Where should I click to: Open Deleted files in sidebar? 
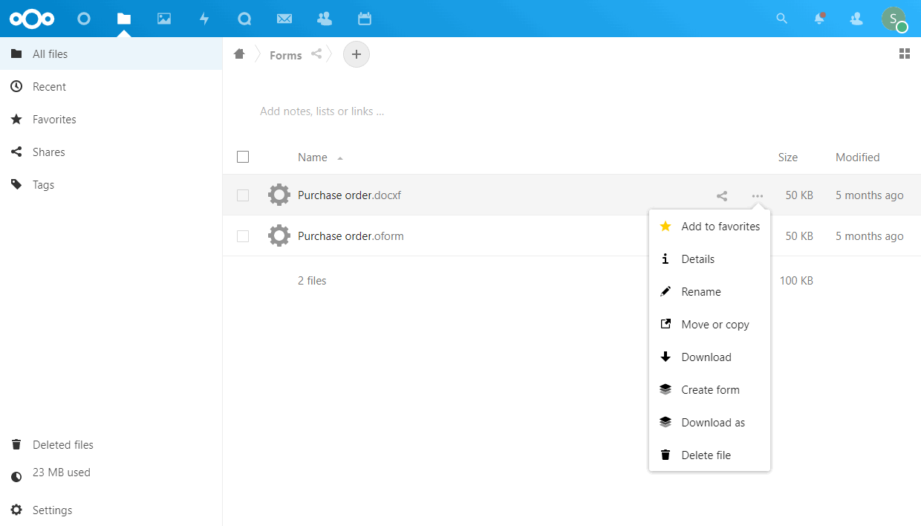click(62, 445)
